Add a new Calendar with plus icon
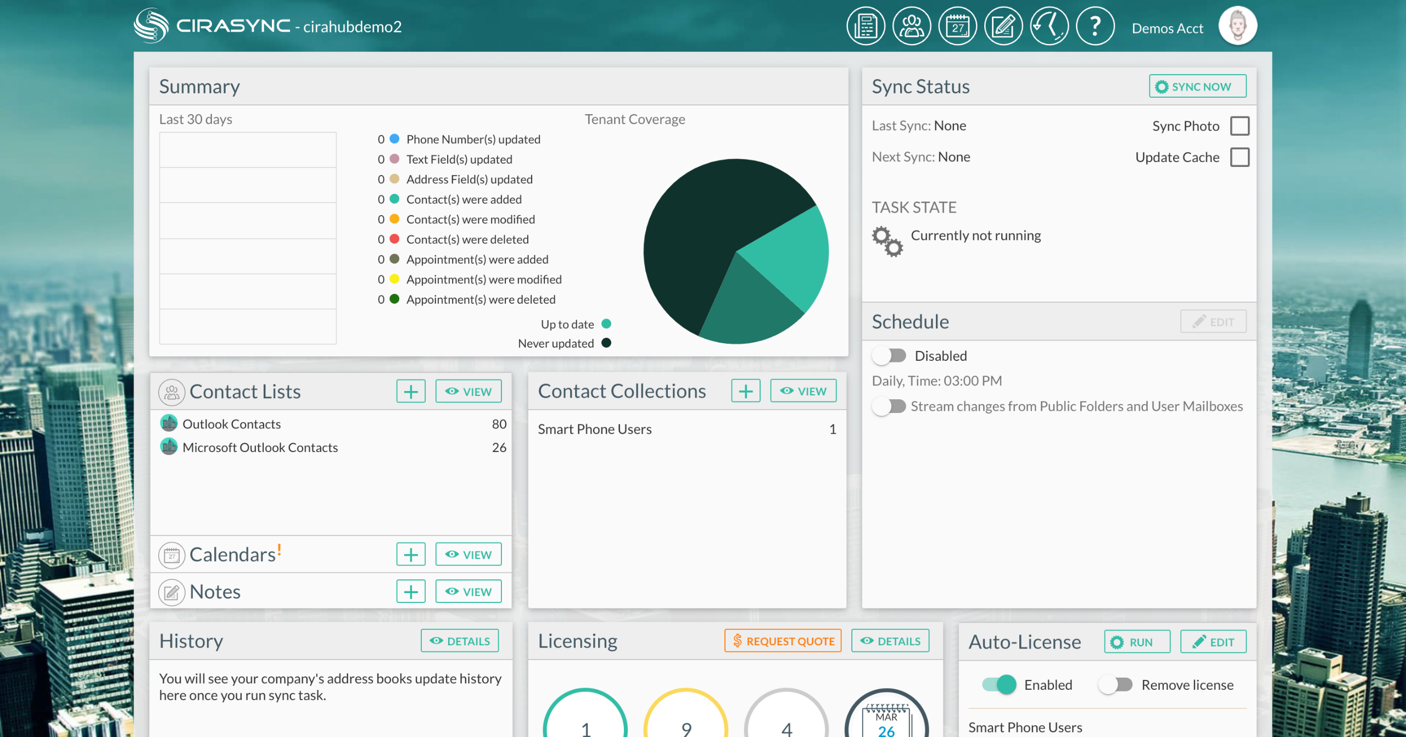Screen dimensions: 1406x737 click(411, 555)
